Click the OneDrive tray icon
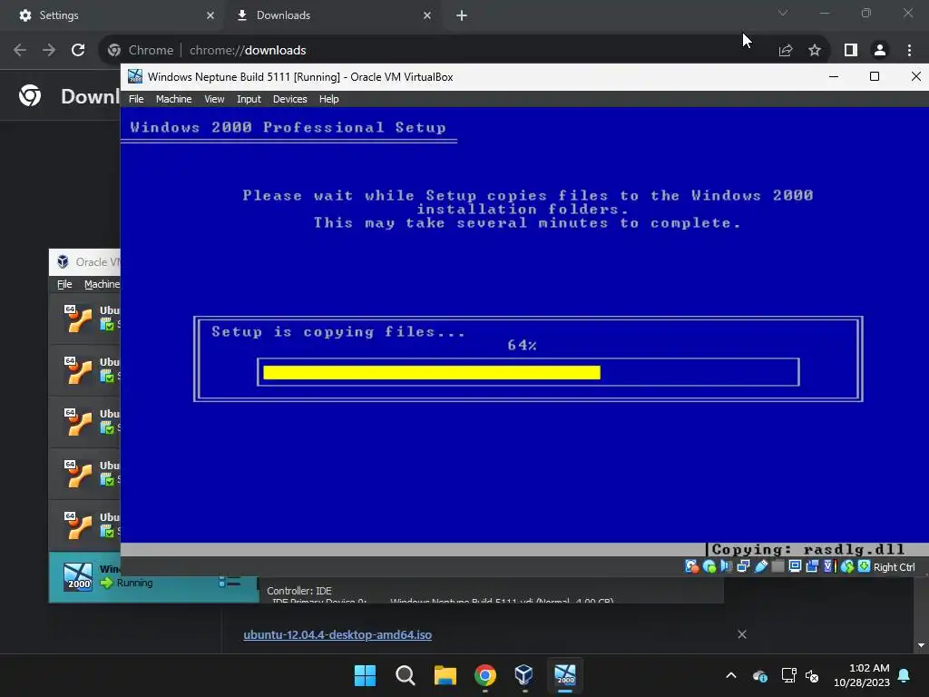 pyautogui.click(x=760, y=675)
